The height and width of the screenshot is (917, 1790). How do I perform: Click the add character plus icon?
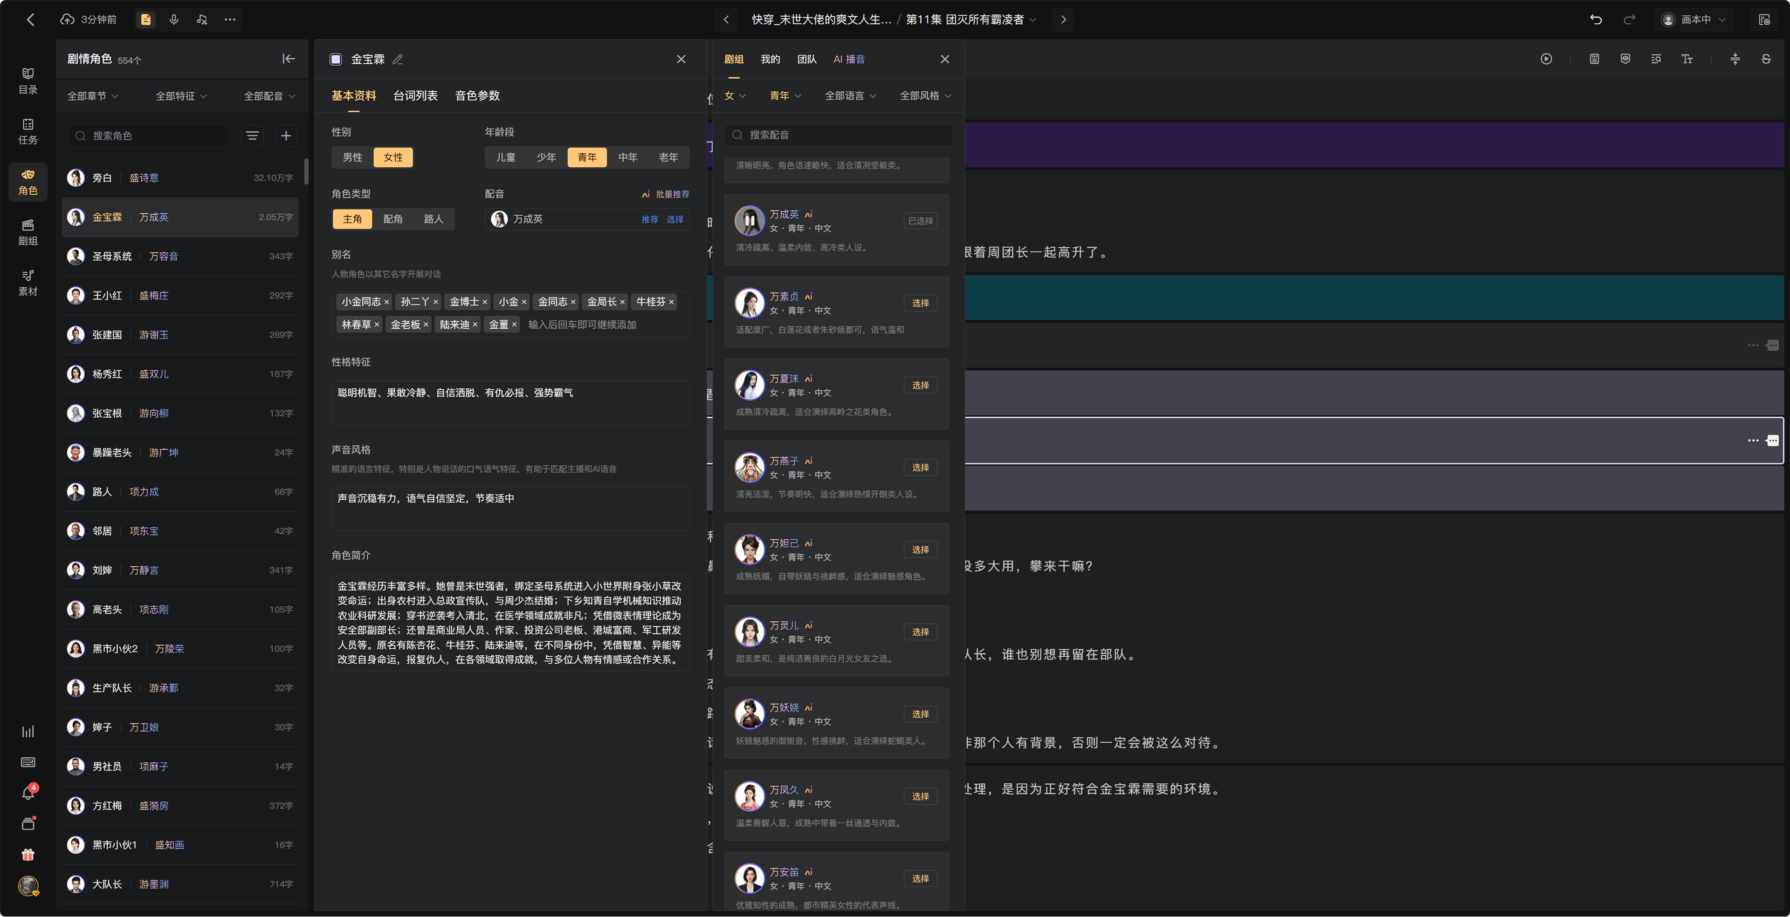(x=286, y=136)
